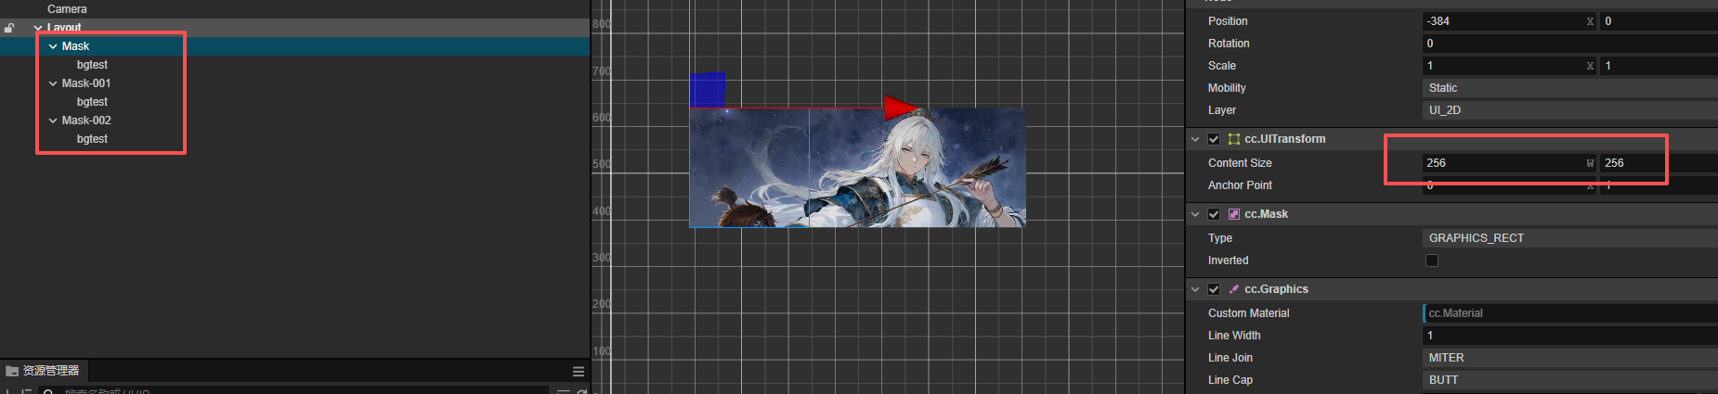This screenshot has width=1718, height=394.
Task: Click the Content Size label
Action: pos(1240,163)
